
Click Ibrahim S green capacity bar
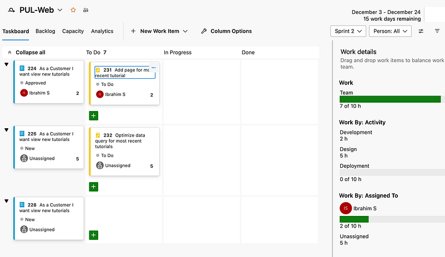354,219
